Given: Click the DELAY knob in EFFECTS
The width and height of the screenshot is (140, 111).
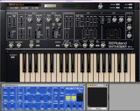Looking at the screenshot, I should (x=129, y=28).
